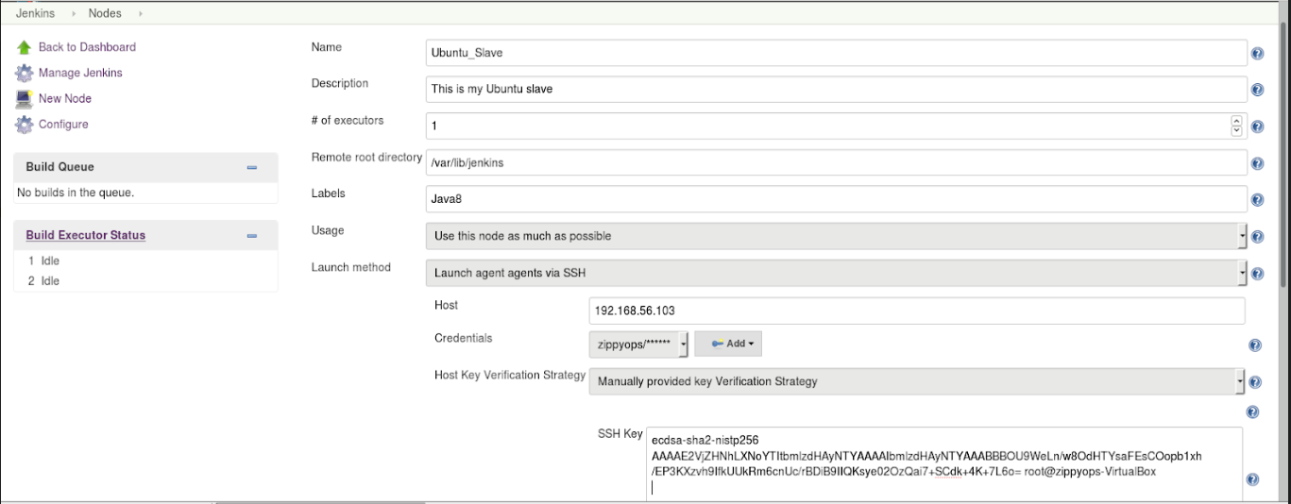Viewport: 1291px width, 504px height.
Task: Expand the Jenkins breadcrumb arrow
Action: coord(75,13)
